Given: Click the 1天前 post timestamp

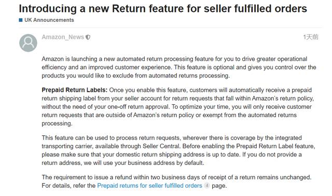Looking at the screenshot, I should click(x=311, y=37).
